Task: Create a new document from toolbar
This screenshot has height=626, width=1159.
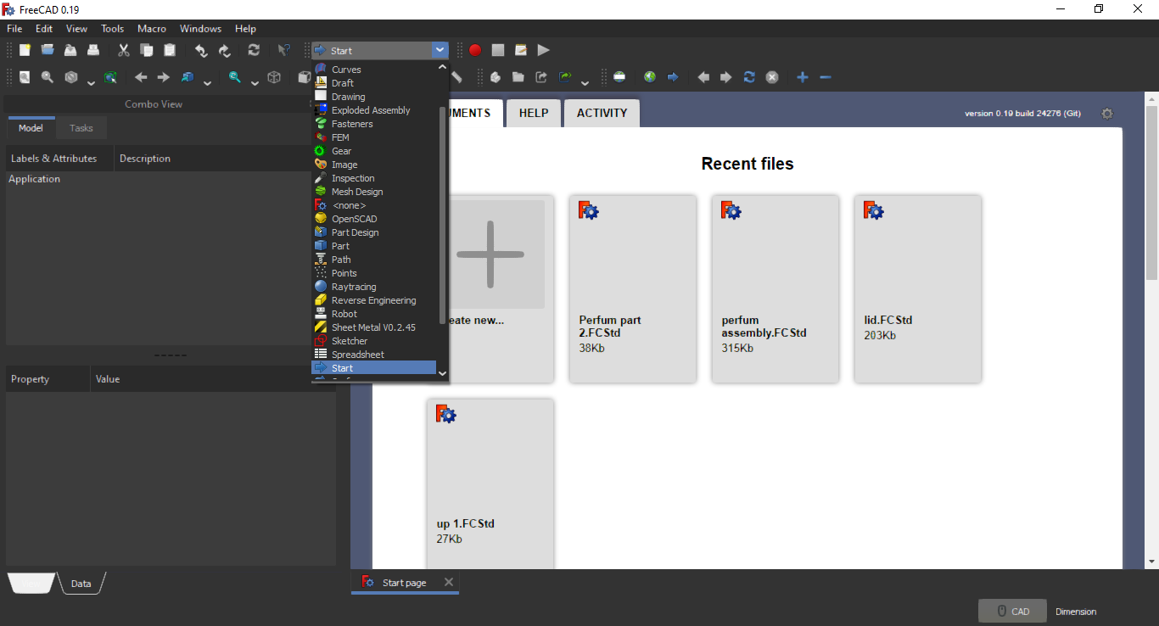Action: (x=25, y=50)
